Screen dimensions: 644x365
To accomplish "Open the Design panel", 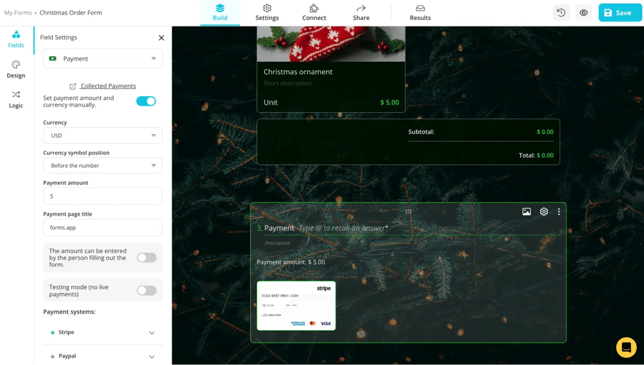I will coord(16,69).
